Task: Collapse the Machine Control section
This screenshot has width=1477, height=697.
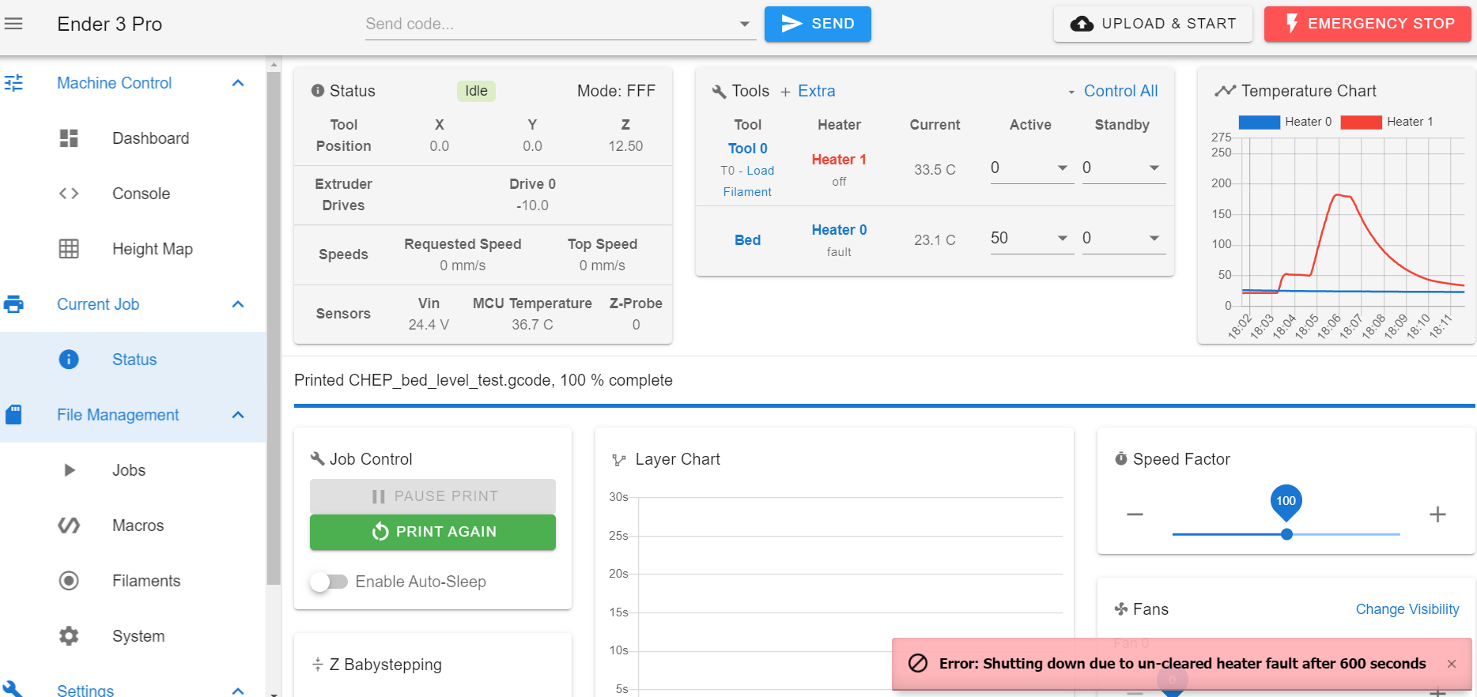Action: point(238,83)
